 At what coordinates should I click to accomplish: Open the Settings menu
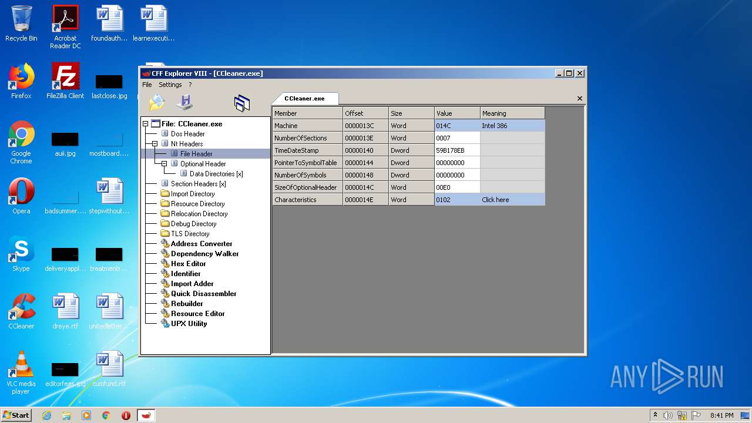coord(170,85)
